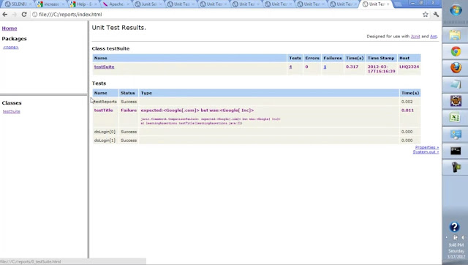Open the Home link in sidebar
Screen dimensions: 468x265
pos(10,29)
